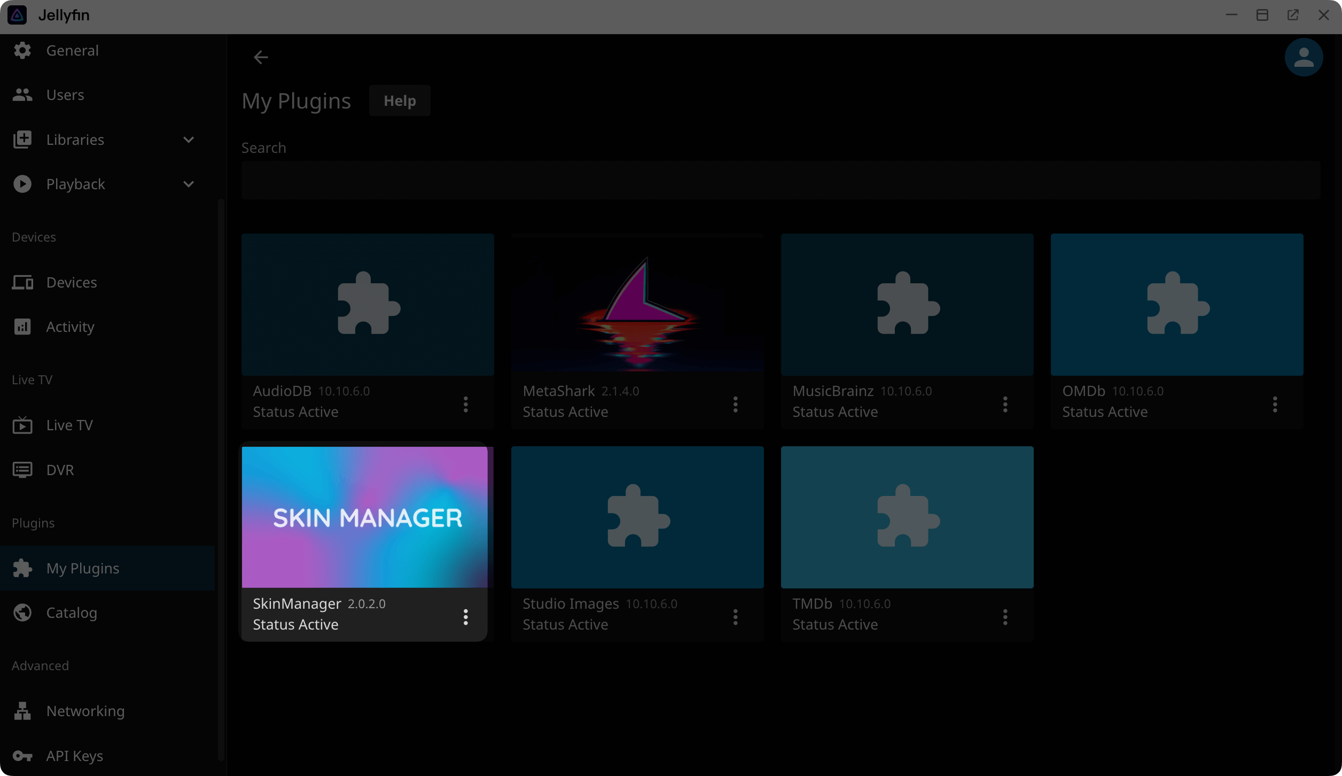Click the Networking sidebar icon
The height and width of the screenshot is (776, 1342).
22,711
